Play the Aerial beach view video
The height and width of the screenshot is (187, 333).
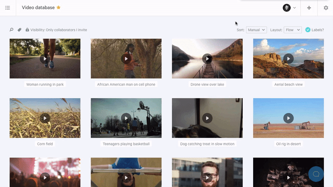[x=288, y=59]
